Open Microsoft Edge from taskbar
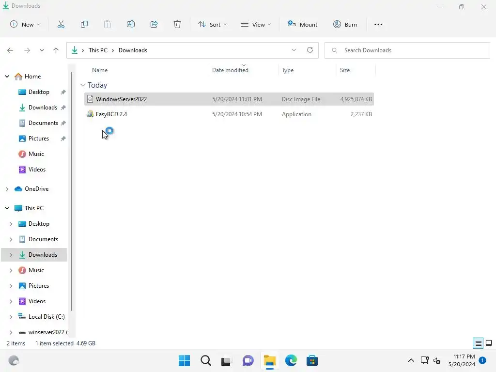 tap(291, 360)
